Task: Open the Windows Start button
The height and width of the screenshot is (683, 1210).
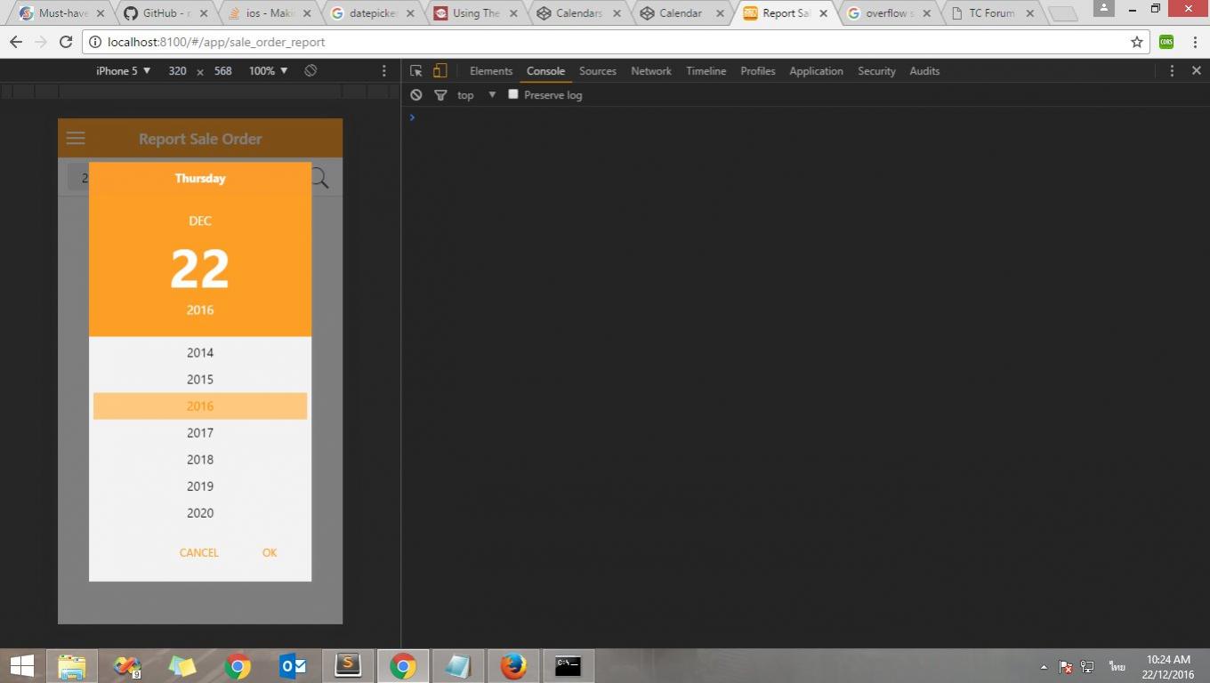Action: [21, 666]
